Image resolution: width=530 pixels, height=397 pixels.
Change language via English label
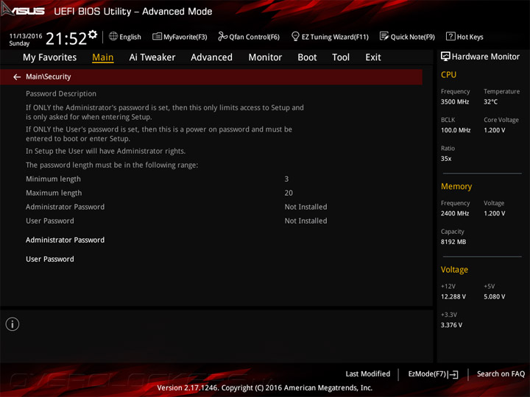130,37
